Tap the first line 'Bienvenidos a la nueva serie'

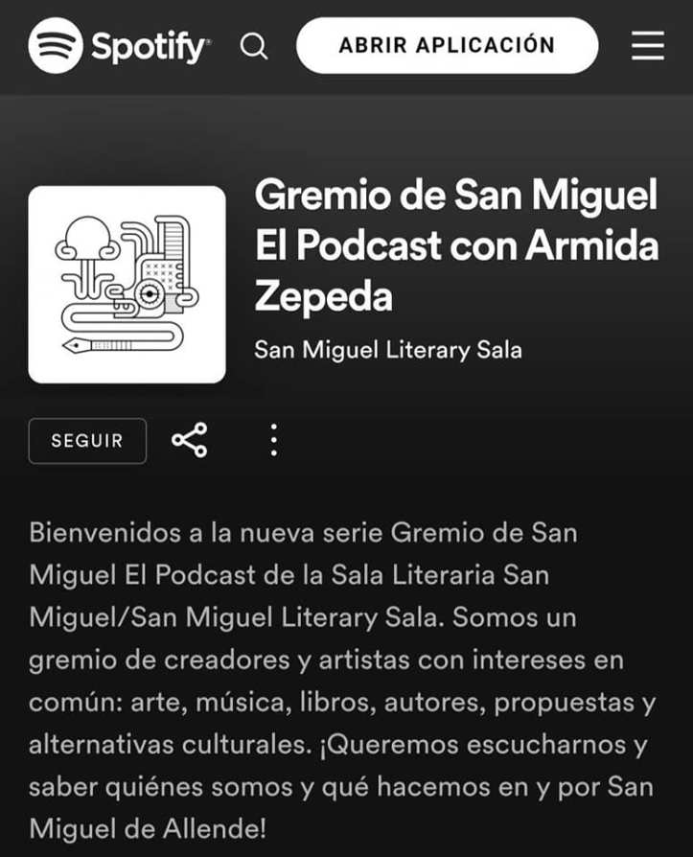point(206,533)
